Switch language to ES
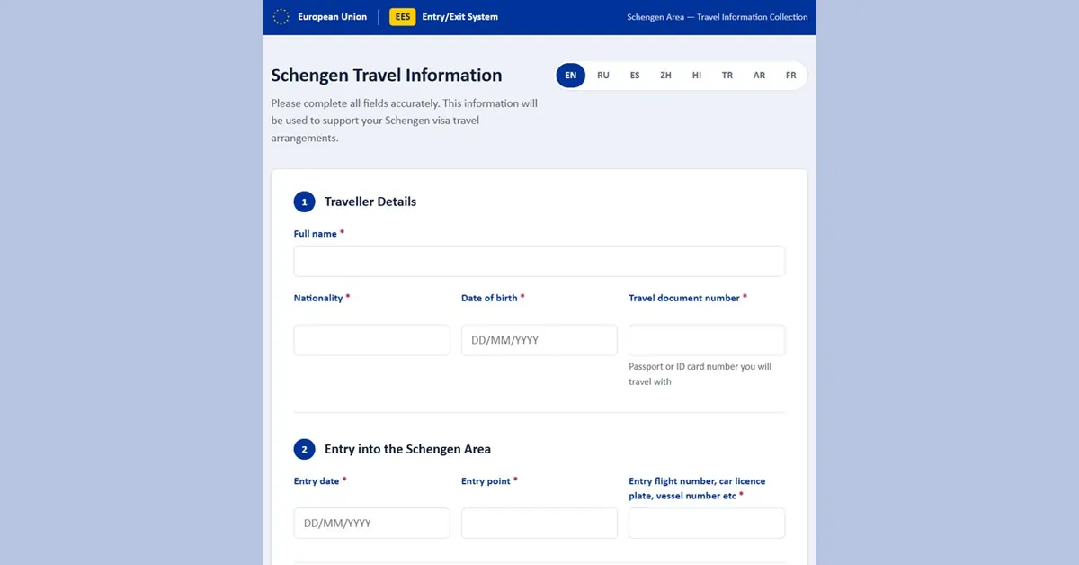The image size is (1079, 565). point(635,76)
